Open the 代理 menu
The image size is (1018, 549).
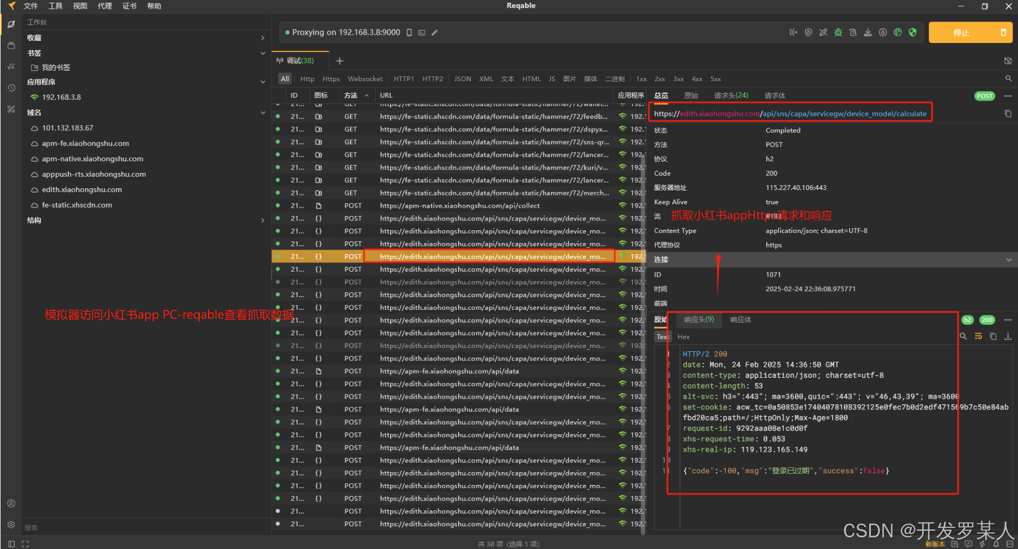[105, 6]
